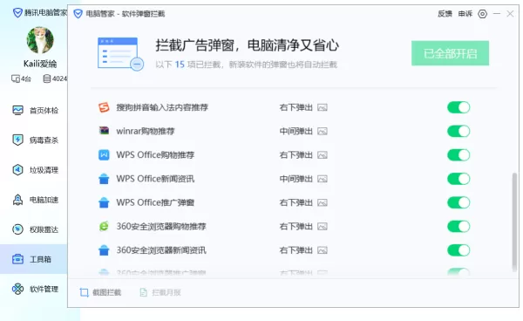Click 中间弹出 in the winrar row
The image size is (523, 321).
[x=295, y=131]
